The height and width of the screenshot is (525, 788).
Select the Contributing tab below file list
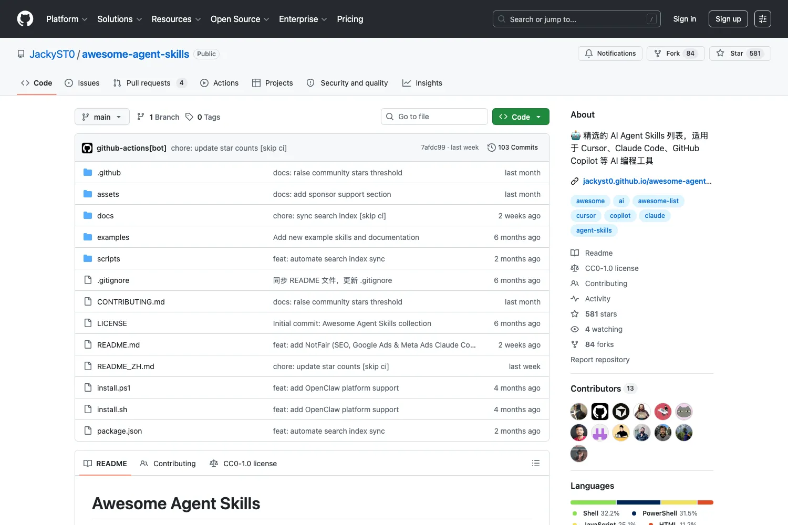point(168,464)
